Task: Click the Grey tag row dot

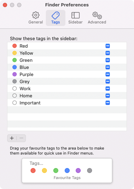Action: pos(15,81)
